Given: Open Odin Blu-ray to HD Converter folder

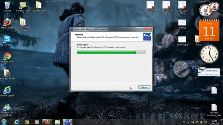Looking at the screenshot, I should click(x=23, y=25).
